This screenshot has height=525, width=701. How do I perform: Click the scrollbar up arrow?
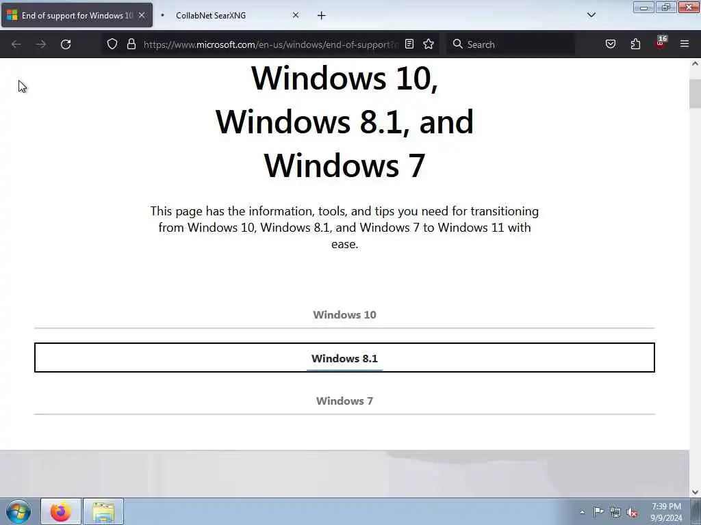tap(695, 64)
